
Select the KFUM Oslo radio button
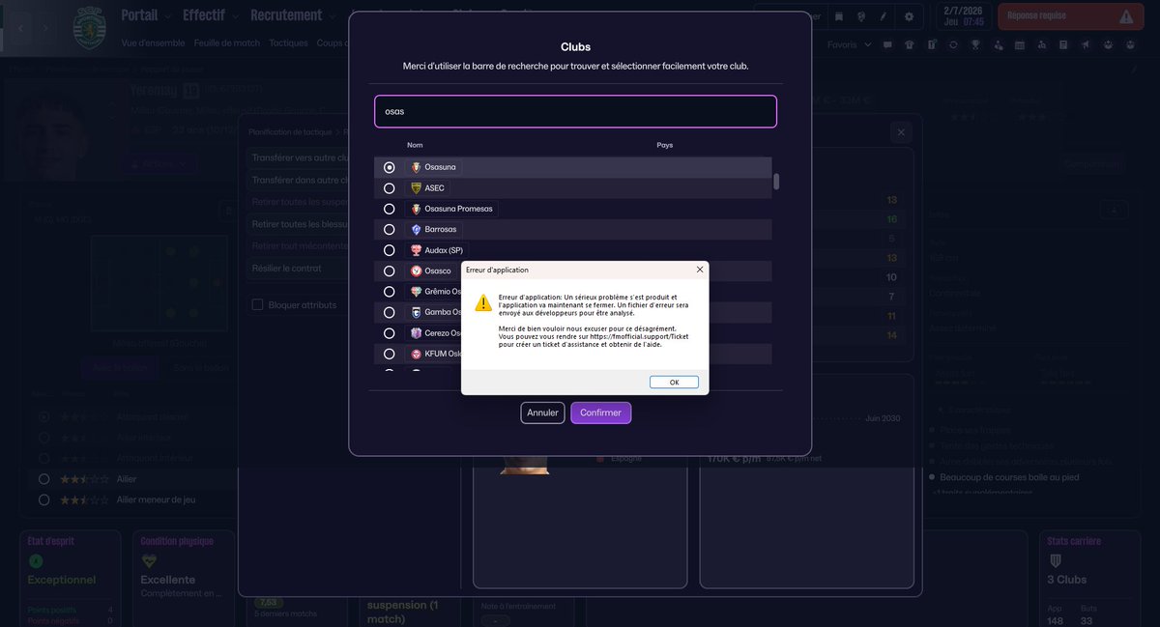click(x=390, y=355)
